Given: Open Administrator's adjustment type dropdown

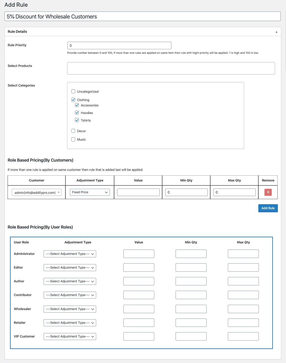Looking at the screenshot, I should [70, 254].
